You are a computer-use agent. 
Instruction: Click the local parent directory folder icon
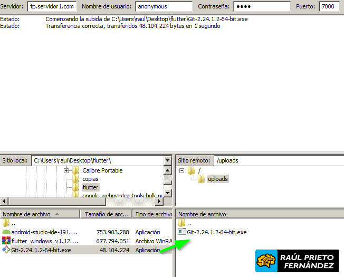[6, 223]
